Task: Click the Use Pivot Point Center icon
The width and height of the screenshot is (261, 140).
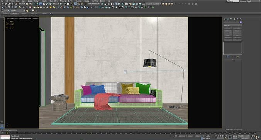Action: [x=61, y=3]
